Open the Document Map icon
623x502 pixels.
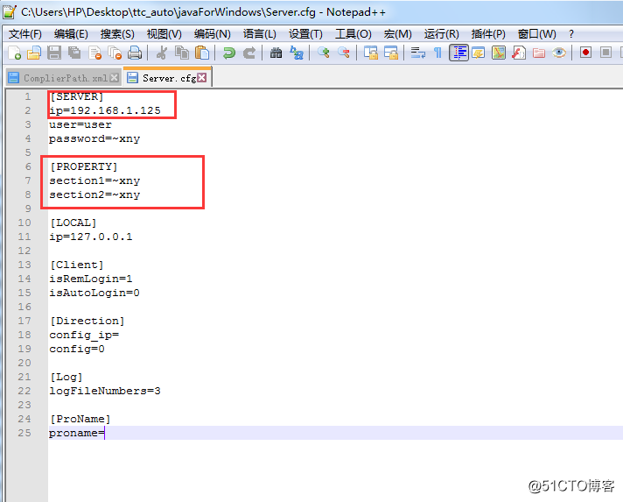(x=499, y=53)
